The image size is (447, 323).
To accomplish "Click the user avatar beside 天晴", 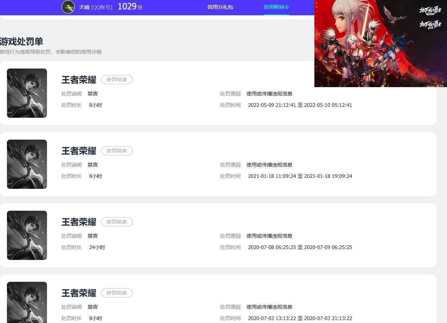I will tap(68, 7).
